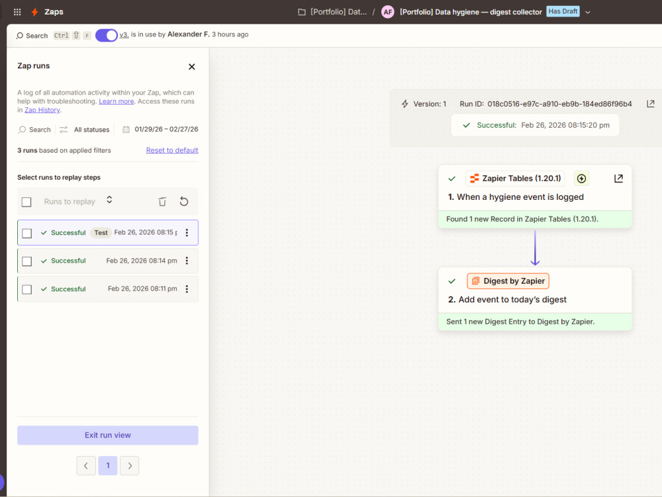Screen dimensions: 662x497
Task: Click the Has Draft badge
Action: [563, 11]
